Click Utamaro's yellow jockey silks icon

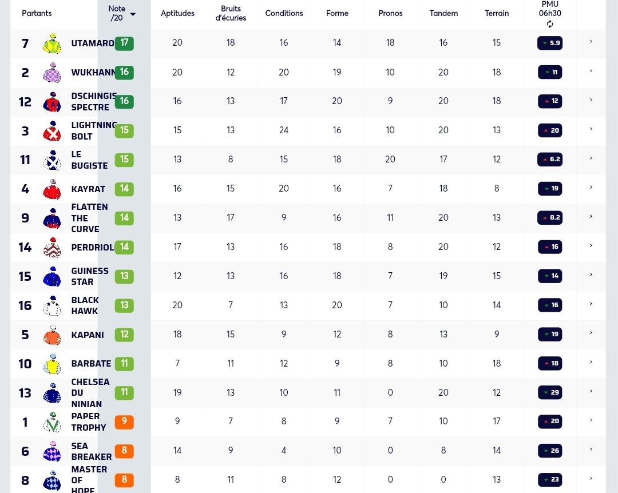click(x=52, y=43)
